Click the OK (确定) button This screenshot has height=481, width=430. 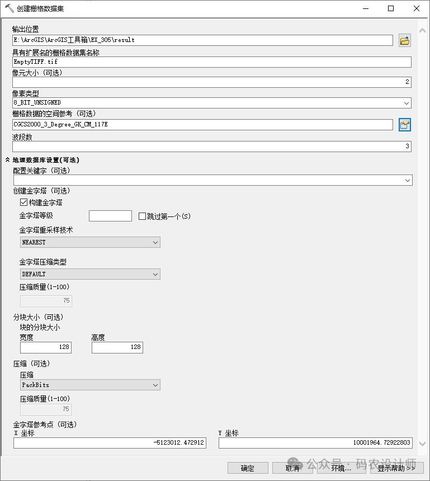point(247,468)
